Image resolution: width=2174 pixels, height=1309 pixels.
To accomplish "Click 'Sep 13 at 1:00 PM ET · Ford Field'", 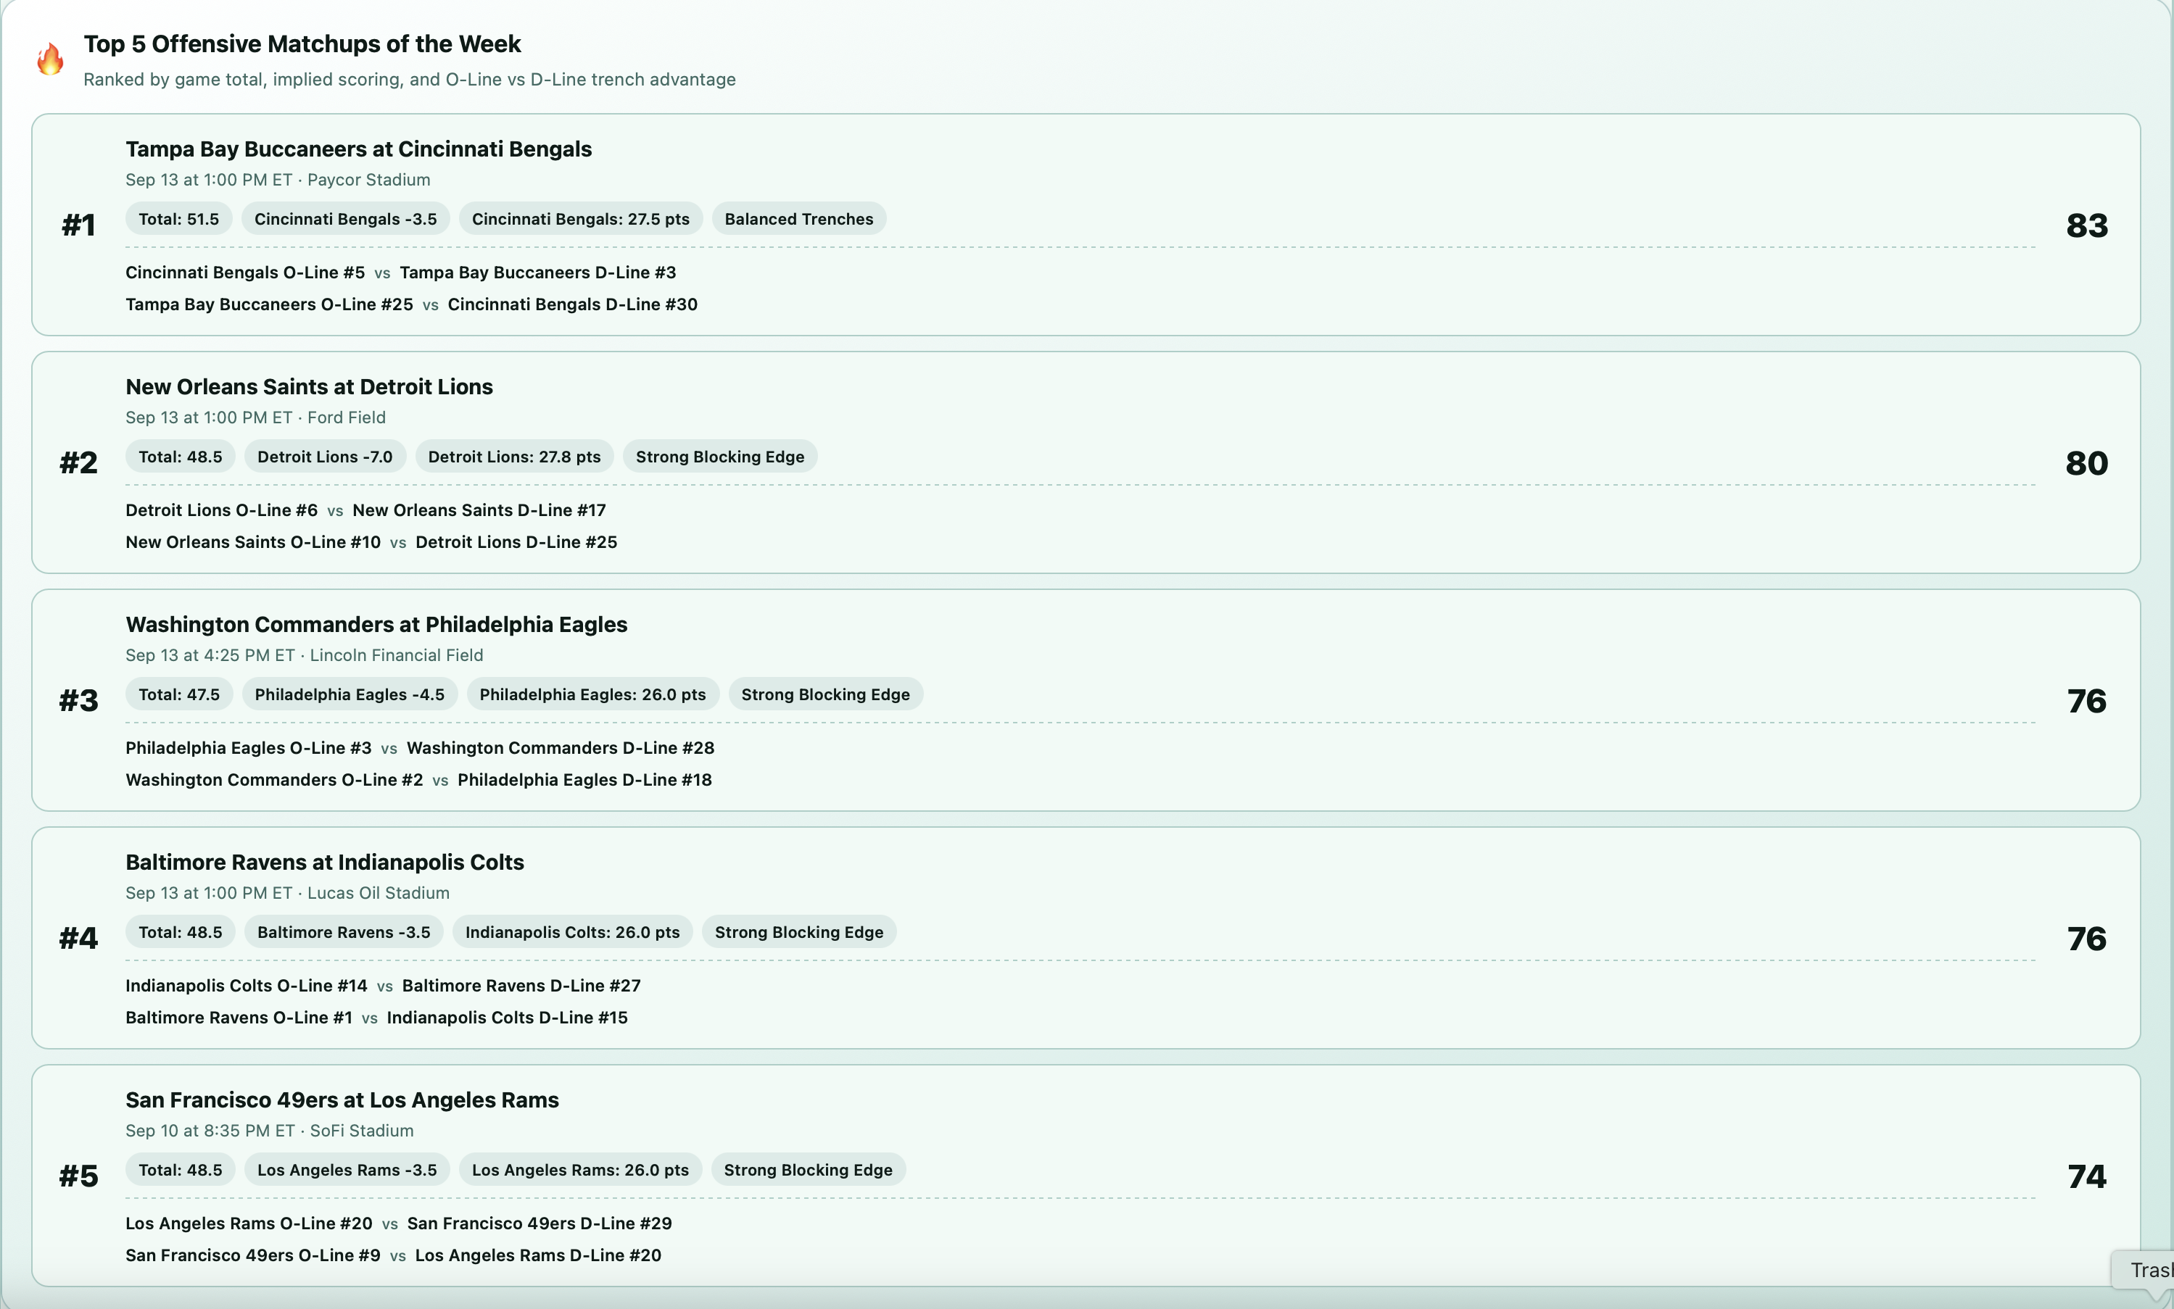I will (256, 417).
